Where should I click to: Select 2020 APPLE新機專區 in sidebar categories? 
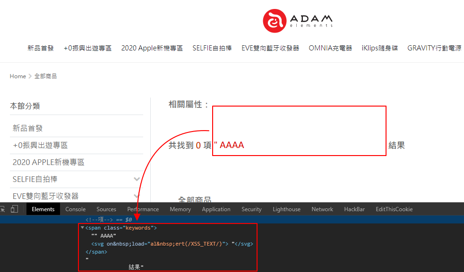tap(49, 162)
